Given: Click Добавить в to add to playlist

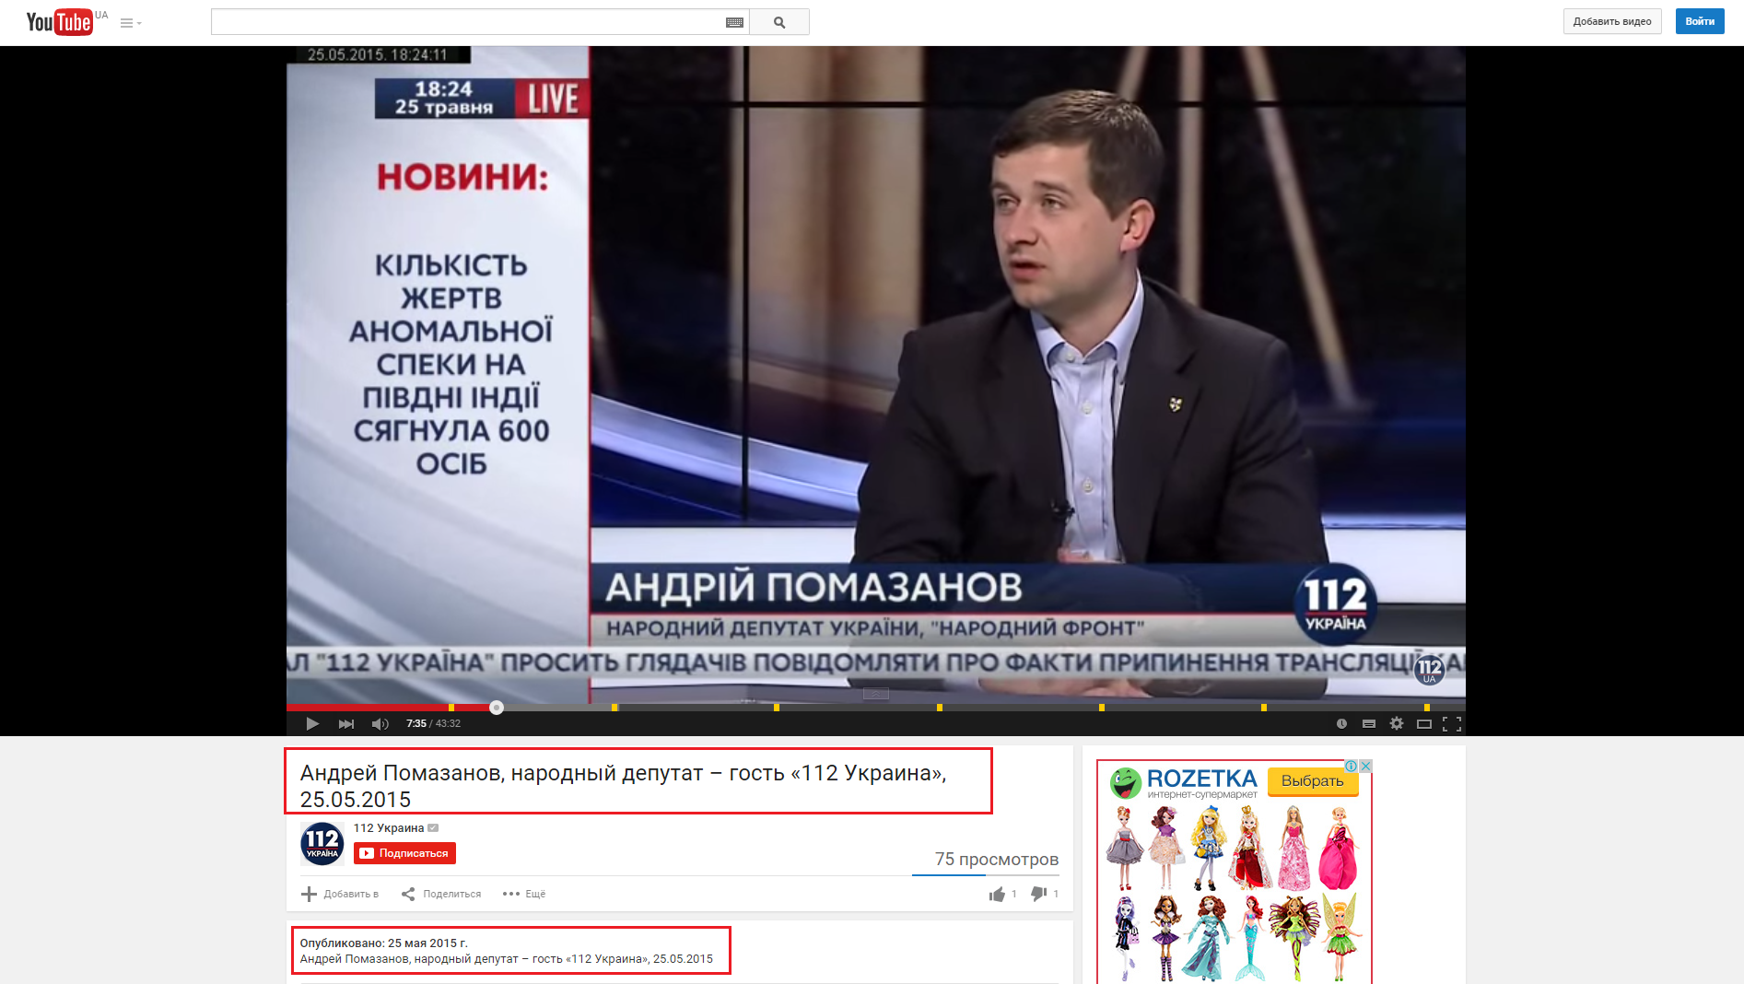Looking at the screenshot, I should coord(340,894).
